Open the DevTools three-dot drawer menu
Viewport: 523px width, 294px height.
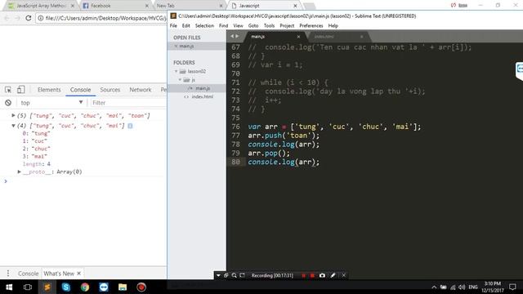pos(8,274)
